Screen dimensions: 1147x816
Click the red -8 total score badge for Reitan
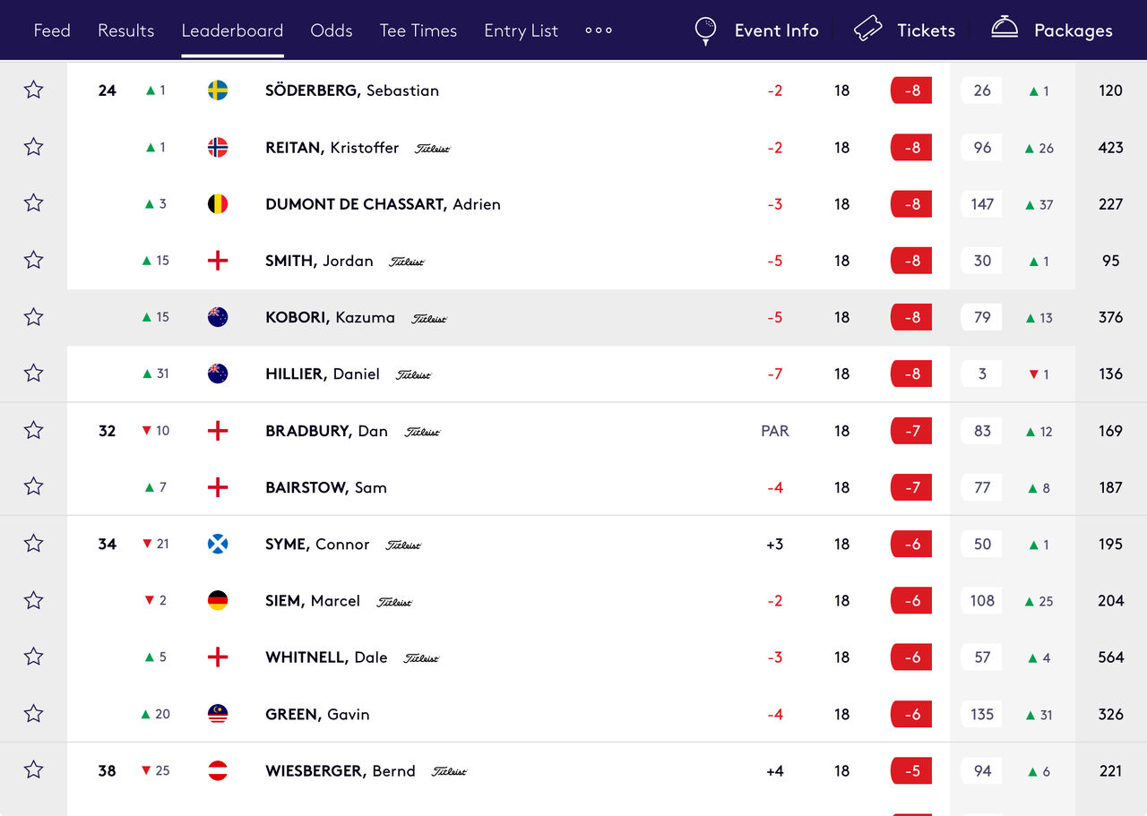click(911, 147)
